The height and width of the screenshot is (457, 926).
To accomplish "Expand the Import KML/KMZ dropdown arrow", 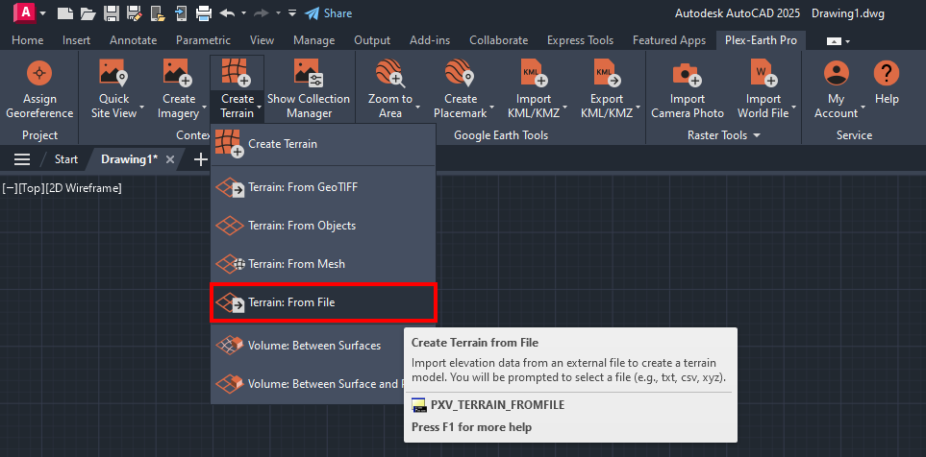I will pyautogui.click(x=564, y=107).
